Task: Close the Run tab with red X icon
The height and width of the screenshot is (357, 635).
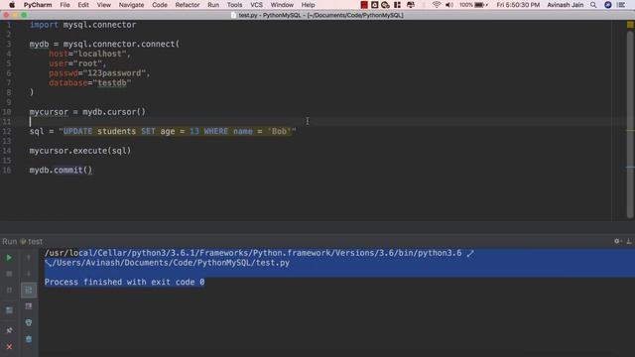Action: pos(9,347)
